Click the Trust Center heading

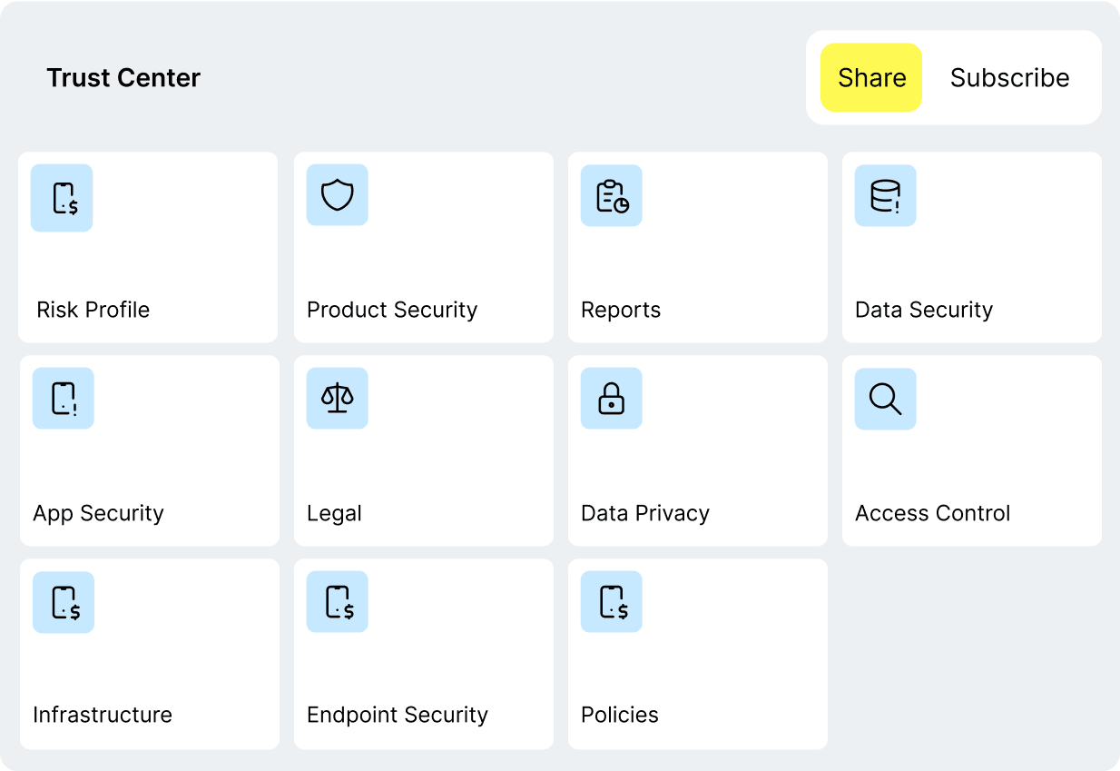(x=123, y=78)
